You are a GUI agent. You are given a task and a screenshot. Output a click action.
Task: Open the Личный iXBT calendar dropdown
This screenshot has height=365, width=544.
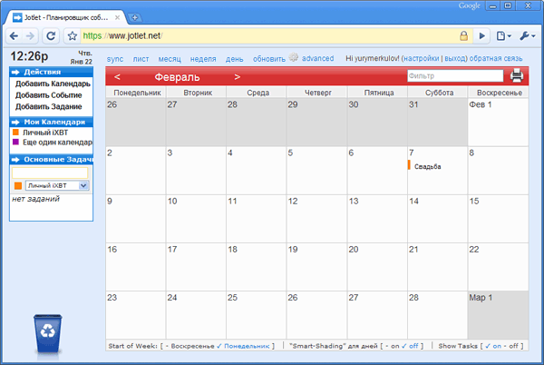[x=57, y=185]
